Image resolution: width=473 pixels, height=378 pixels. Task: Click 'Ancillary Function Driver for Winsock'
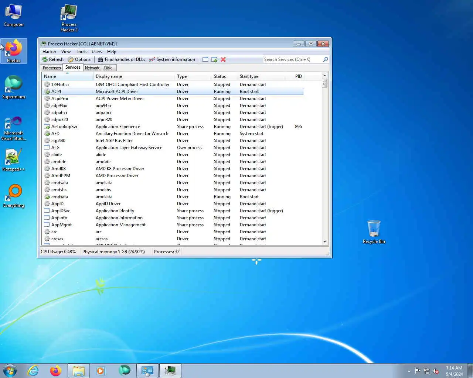[132, 134]
